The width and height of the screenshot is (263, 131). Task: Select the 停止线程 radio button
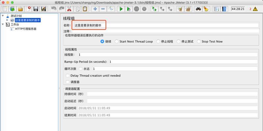pyautogui.click(x=158, y=42)
